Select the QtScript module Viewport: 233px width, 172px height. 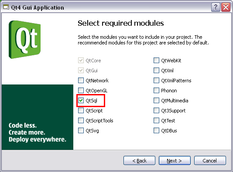(81, 111)
